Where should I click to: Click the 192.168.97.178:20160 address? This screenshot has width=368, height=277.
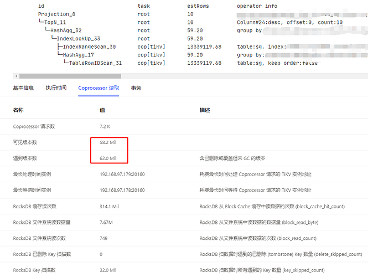[122, 190]
